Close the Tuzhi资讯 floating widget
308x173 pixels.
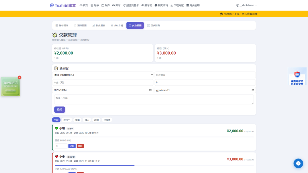click(x=19, y=77)
